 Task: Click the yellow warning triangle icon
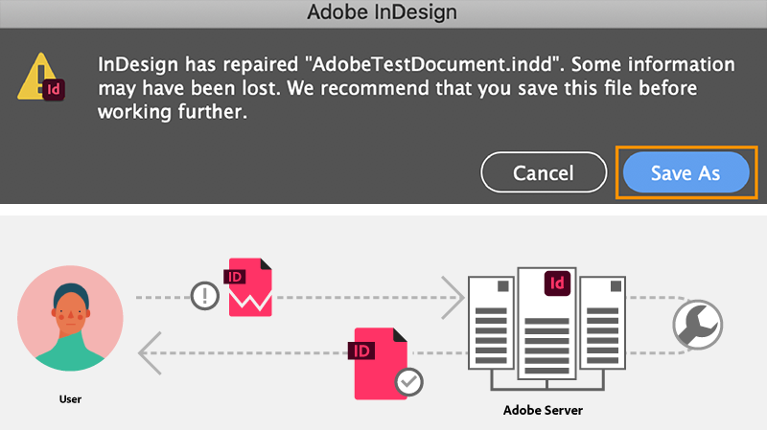pos(37,77)
